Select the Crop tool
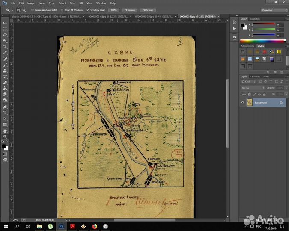Screen dimensions: 289x231 click(5, 47)
